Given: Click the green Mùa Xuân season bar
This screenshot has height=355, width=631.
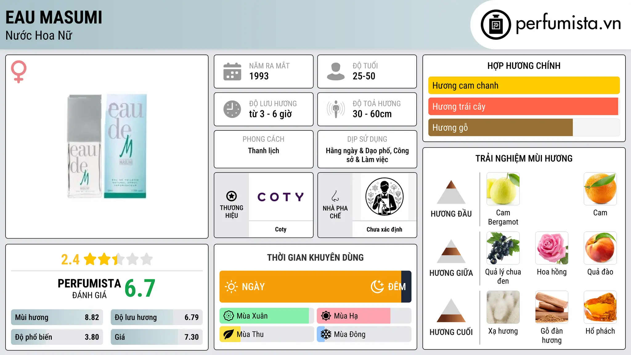Looking at the screenshot, I should pyautogui.click(x=264, y=316).
